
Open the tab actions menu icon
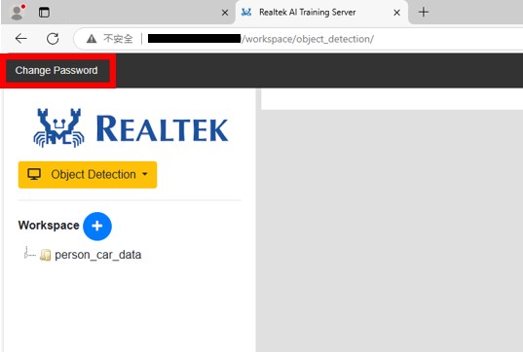pos(44,13)
